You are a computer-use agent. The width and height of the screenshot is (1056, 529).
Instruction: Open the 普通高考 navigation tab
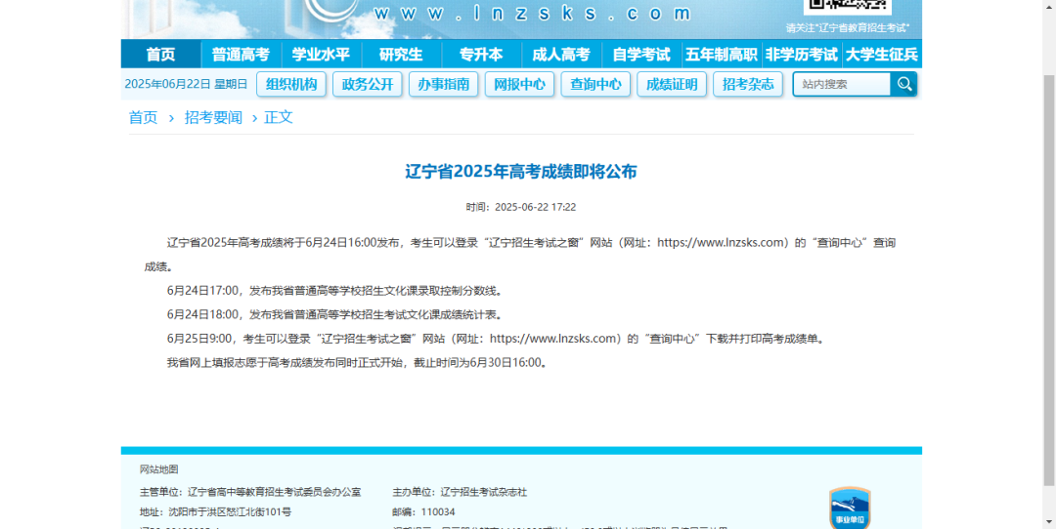241,55
